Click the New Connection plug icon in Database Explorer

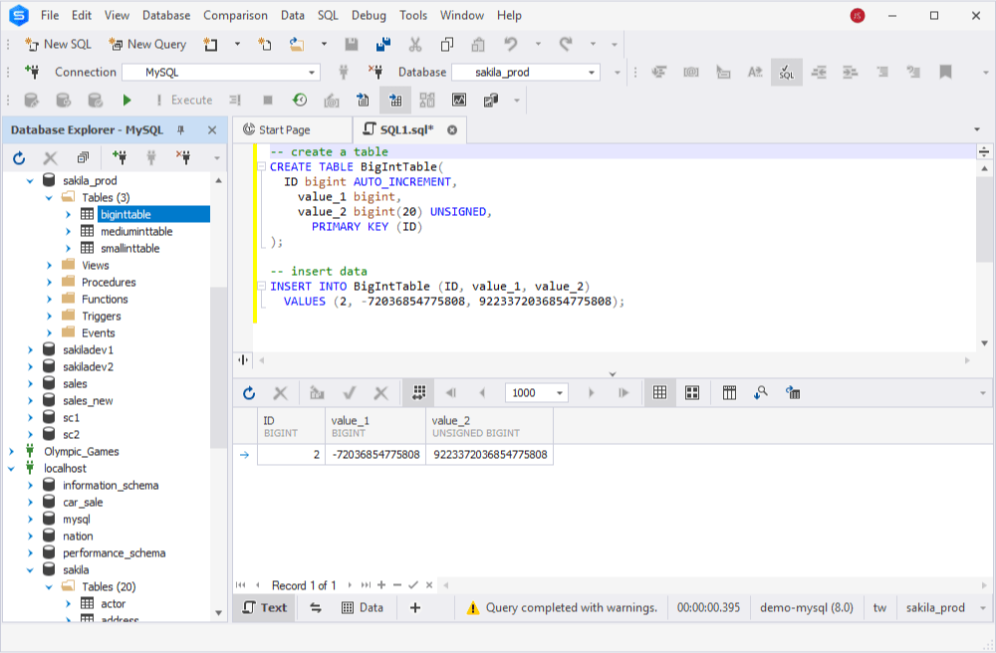120,157
